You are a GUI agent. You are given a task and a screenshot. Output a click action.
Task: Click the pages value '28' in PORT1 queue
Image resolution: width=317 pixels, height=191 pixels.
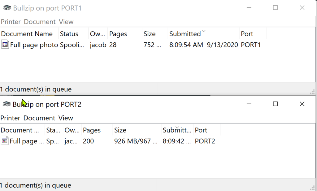113,45
